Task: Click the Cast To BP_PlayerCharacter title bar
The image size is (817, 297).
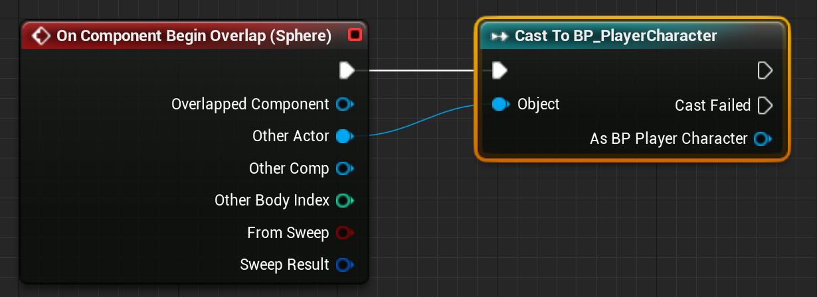Action: coord(616,36)
